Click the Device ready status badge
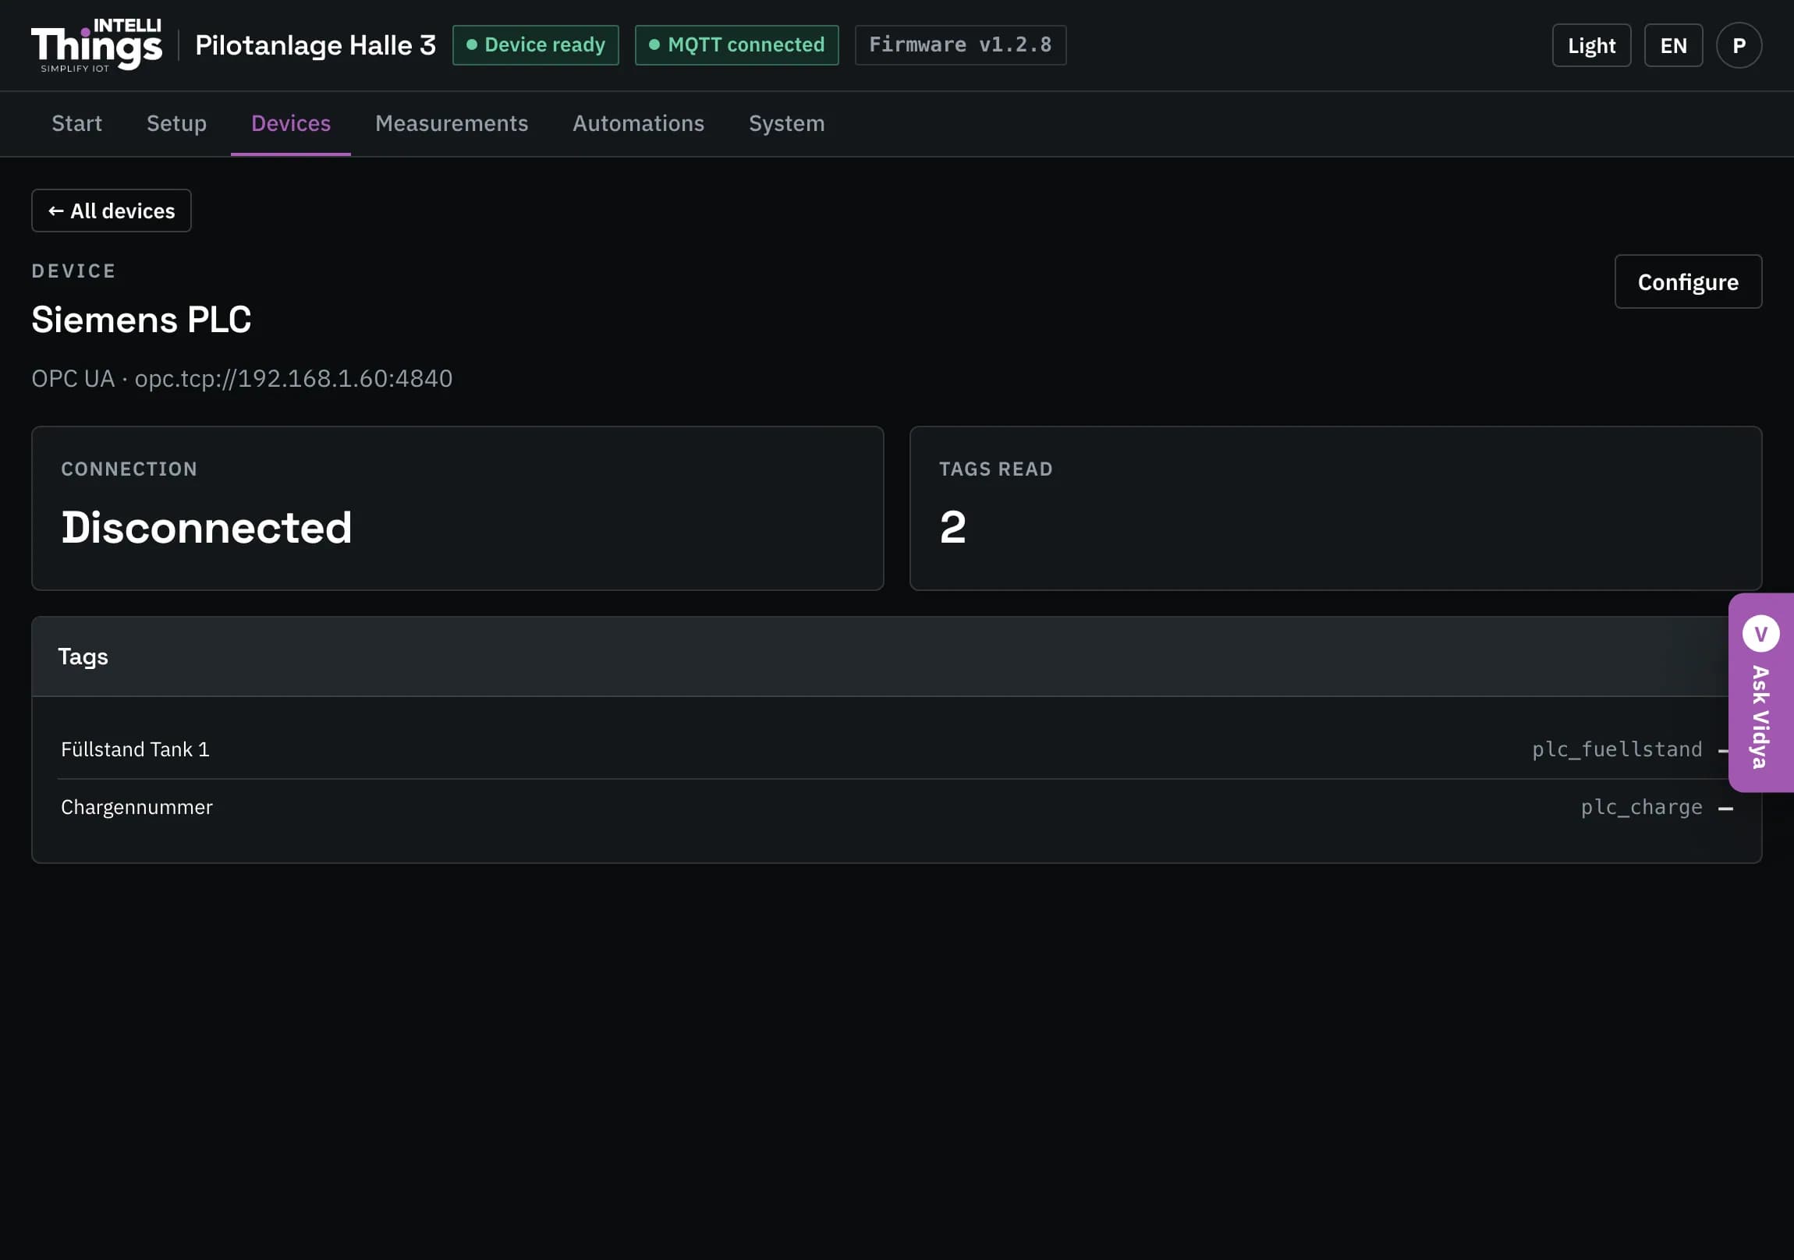 535,45
